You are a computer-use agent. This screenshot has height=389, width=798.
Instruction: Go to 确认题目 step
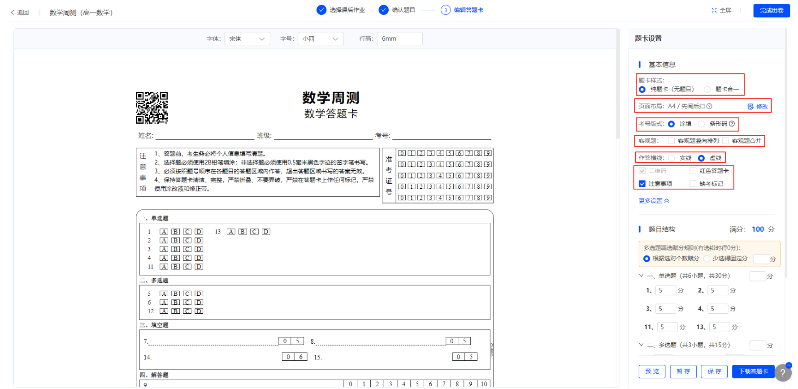click(383, 10)
